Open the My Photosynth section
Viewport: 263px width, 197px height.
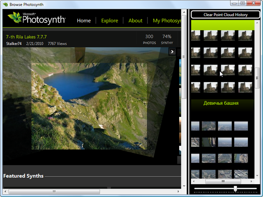click(x=166, y=21)
